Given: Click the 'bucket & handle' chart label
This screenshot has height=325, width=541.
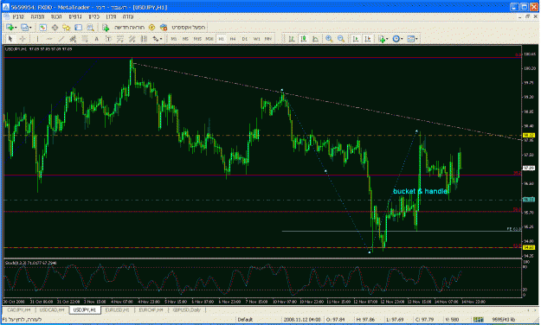Looking at the screenshot, I should 421,191.
